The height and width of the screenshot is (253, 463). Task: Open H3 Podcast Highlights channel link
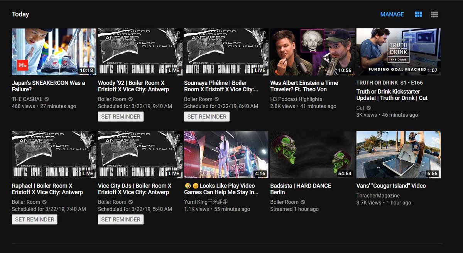[x=296, y=99]
